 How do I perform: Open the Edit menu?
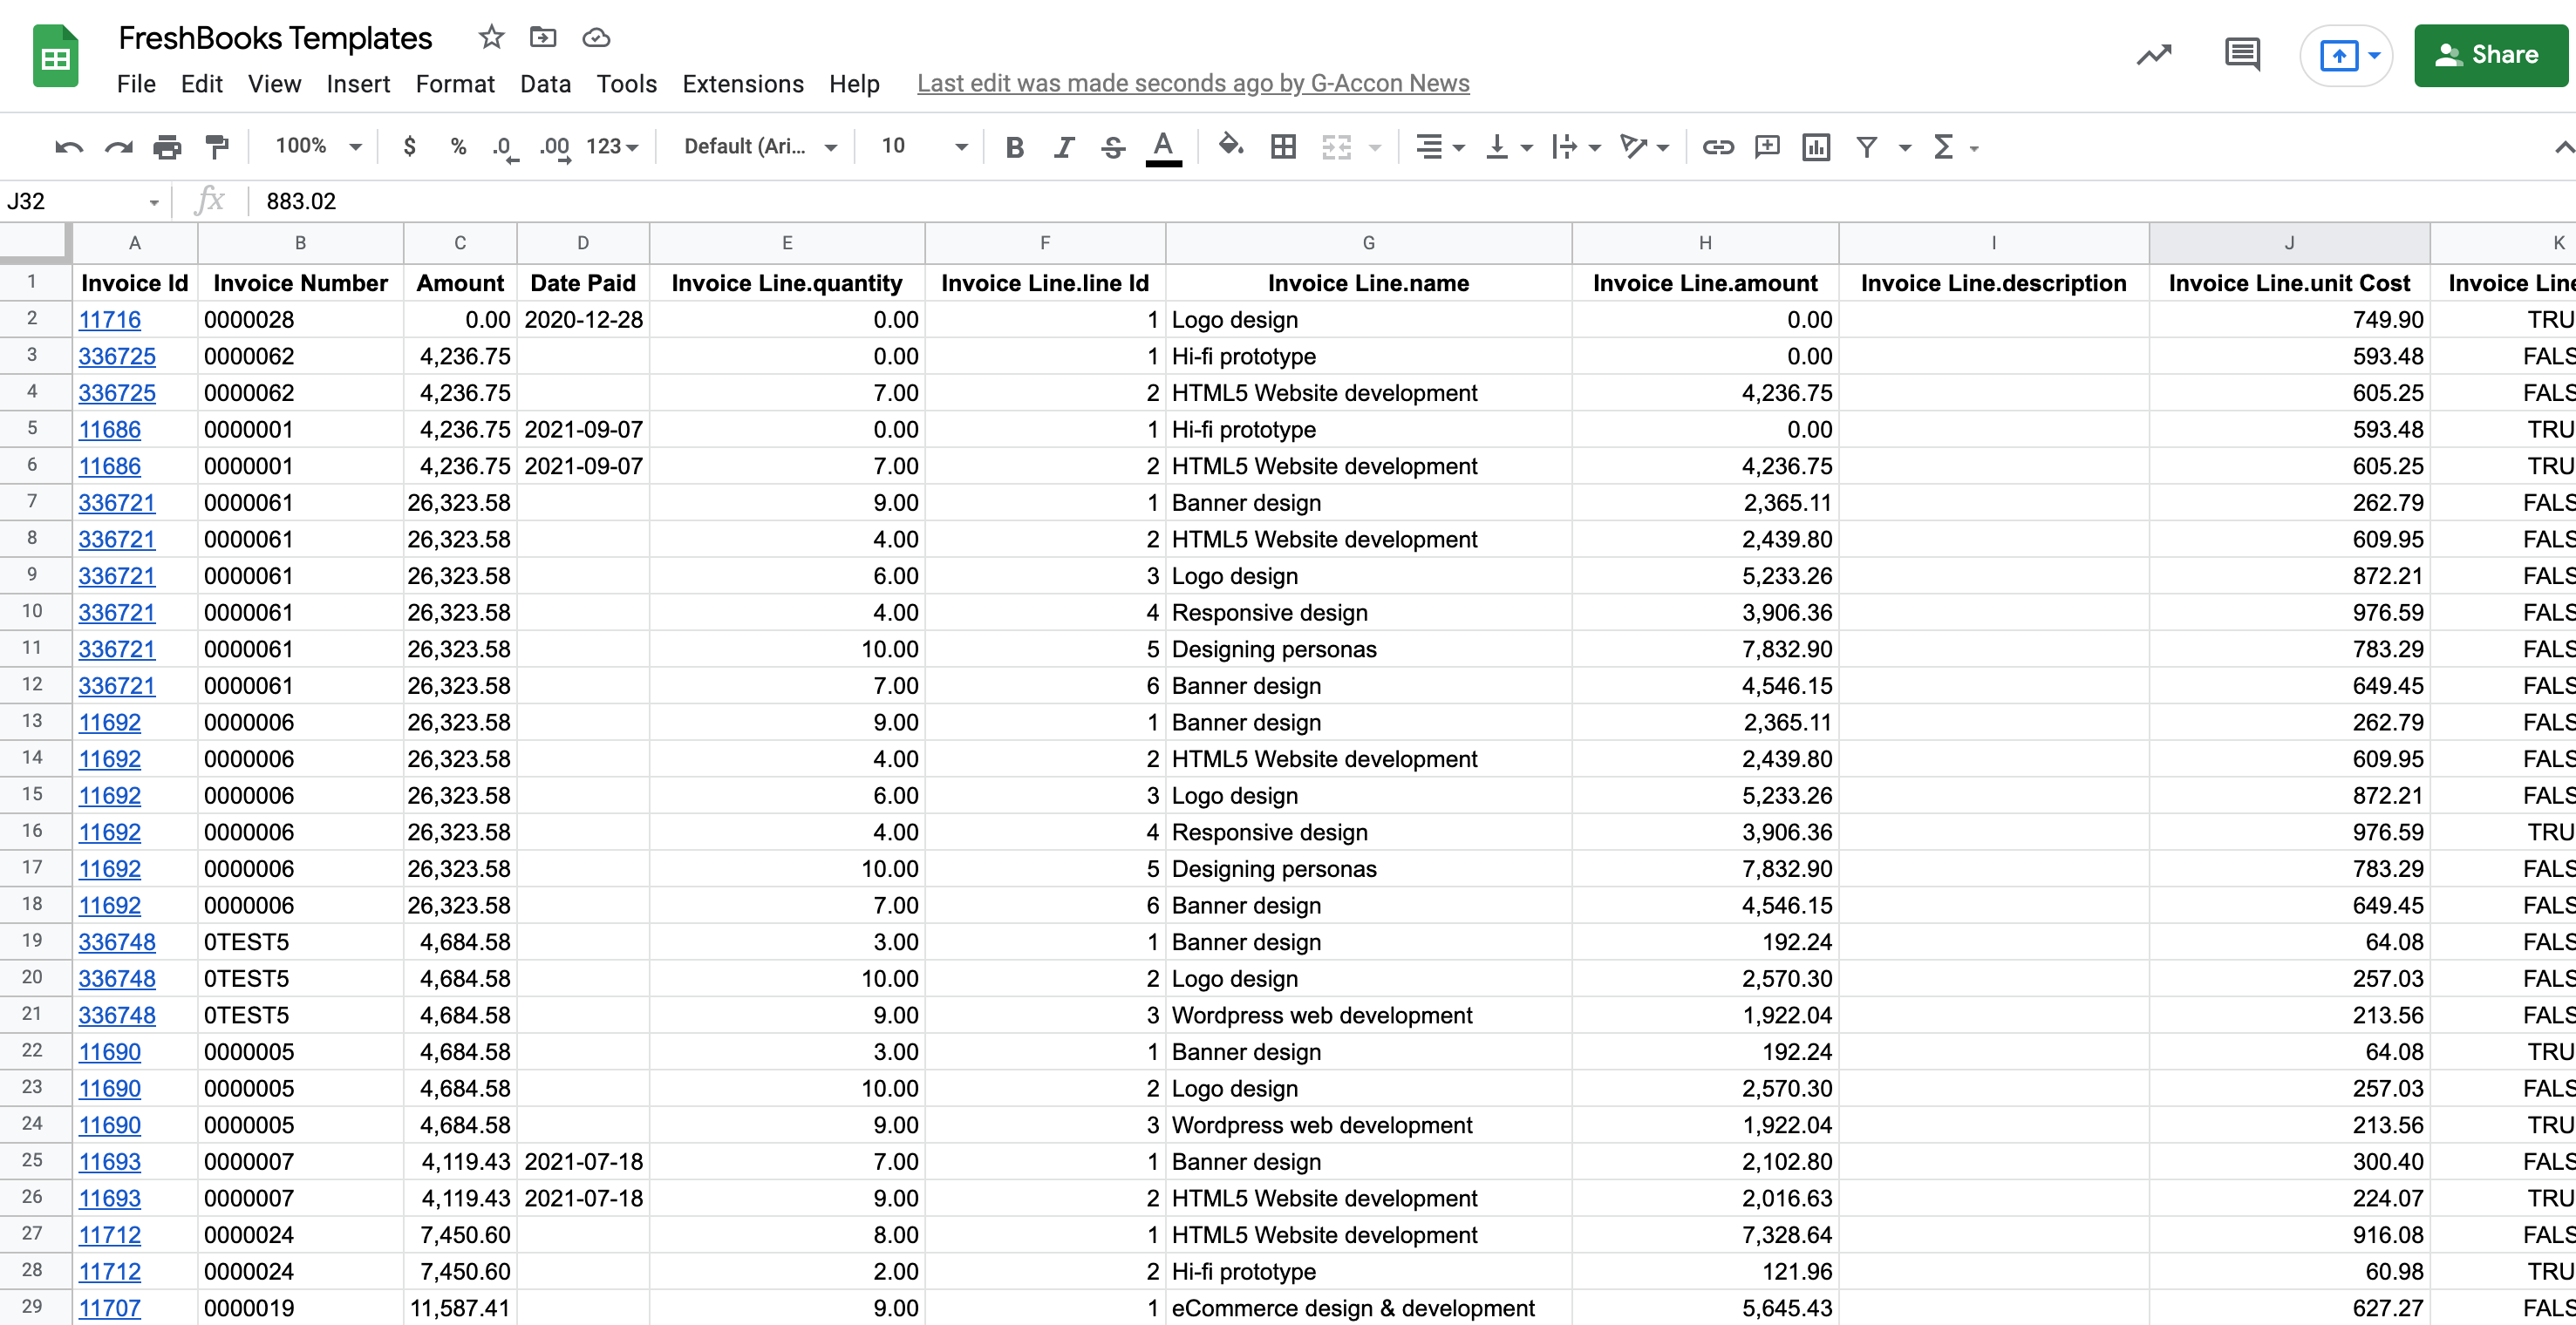click(201, 84)
